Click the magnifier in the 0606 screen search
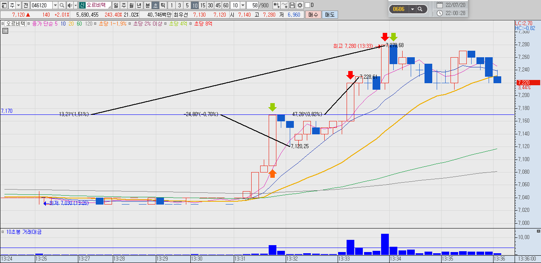Viewport: 541px width, 263px height. pos(420,9)
